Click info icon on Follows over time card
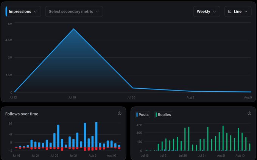257x160 pixels. point(120,113)
